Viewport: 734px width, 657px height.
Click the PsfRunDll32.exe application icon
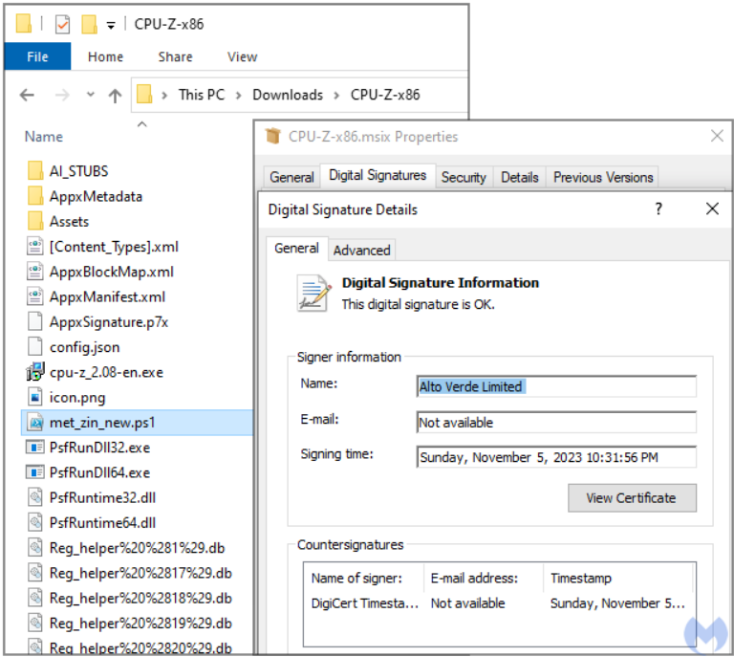click(x=35, y=448)
